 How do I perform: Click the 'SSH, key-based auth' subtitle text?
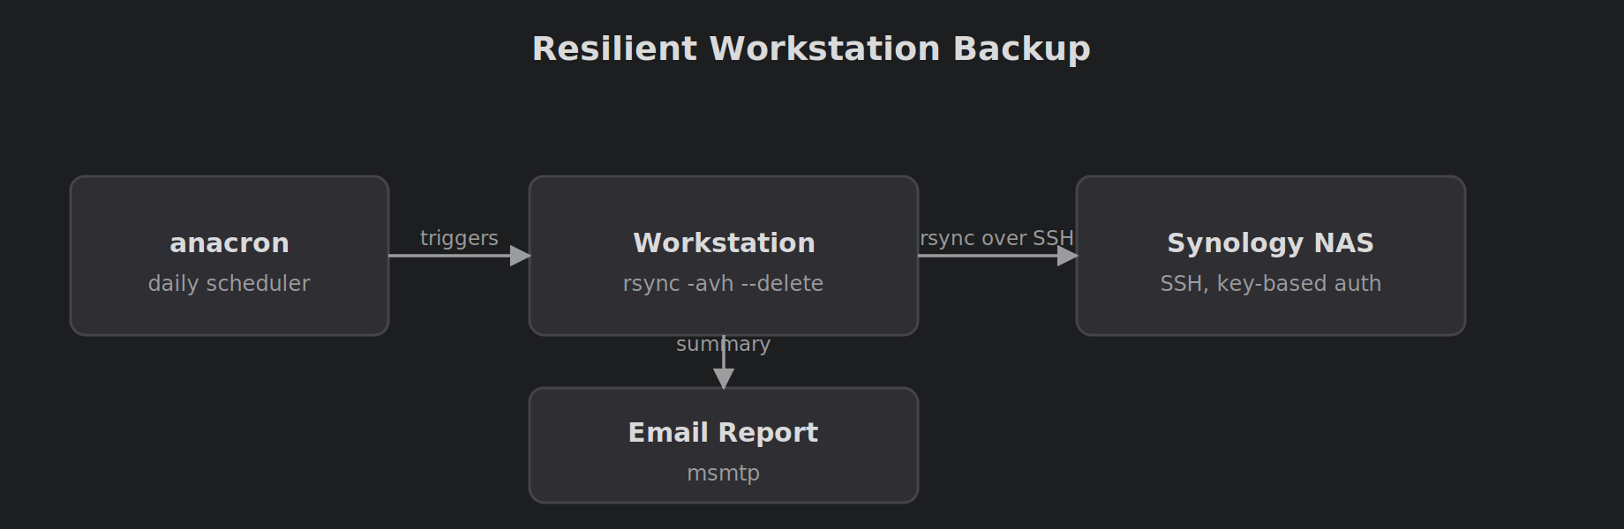[1270, 284]
